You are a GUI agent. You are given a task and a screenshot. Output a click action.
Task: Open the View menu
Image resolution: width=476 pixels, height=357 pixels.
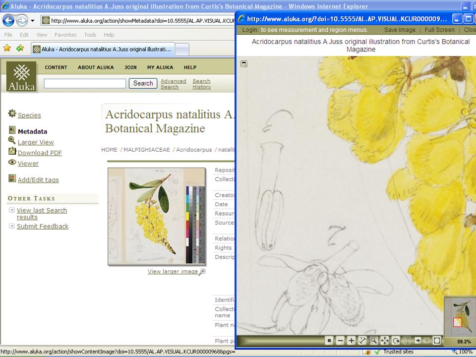pos(42,35)
